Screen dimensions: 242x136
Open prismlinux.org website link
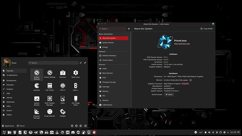click(x=182, y=43)
